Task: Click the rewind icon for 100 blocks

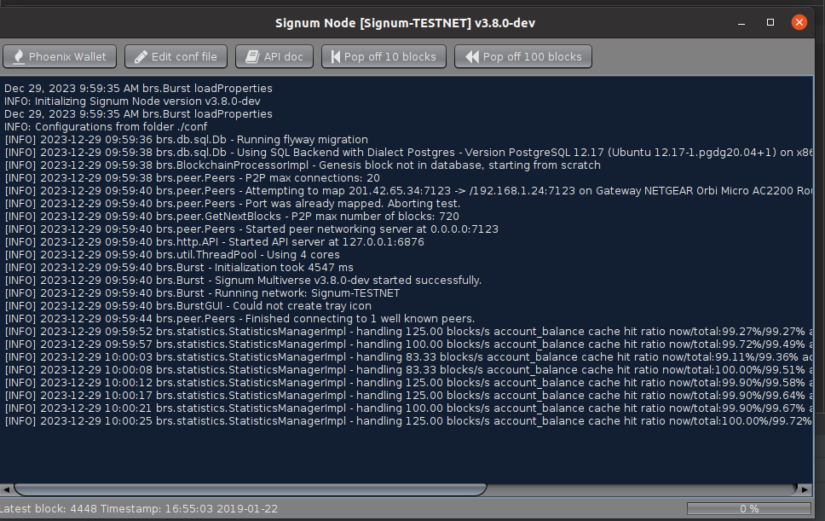Action: [x=472, y=56]
